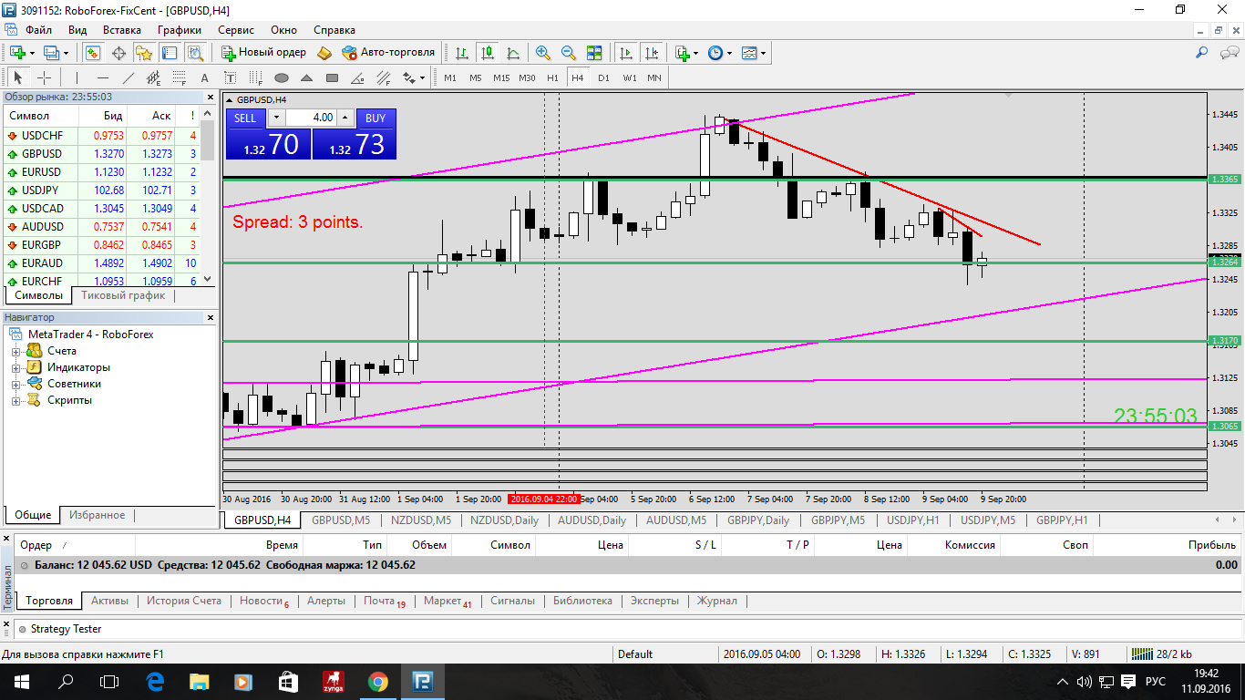Select the Crosshair cursor tool
This screenshot has height=700, width=1245.
coord(44,77)
